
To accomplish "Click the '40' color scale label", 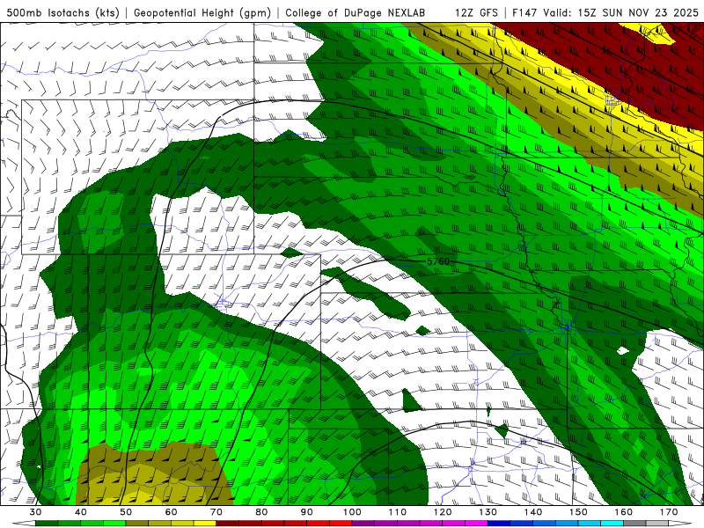I will coord(81,512).
